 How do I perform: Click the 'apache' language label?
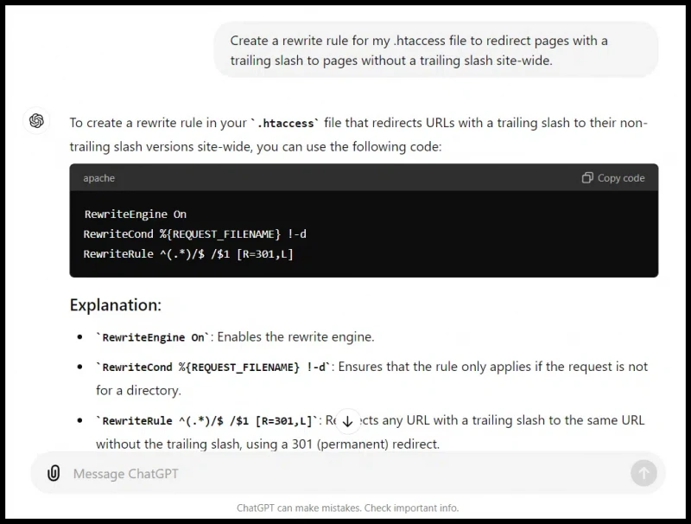coord(99,178)
